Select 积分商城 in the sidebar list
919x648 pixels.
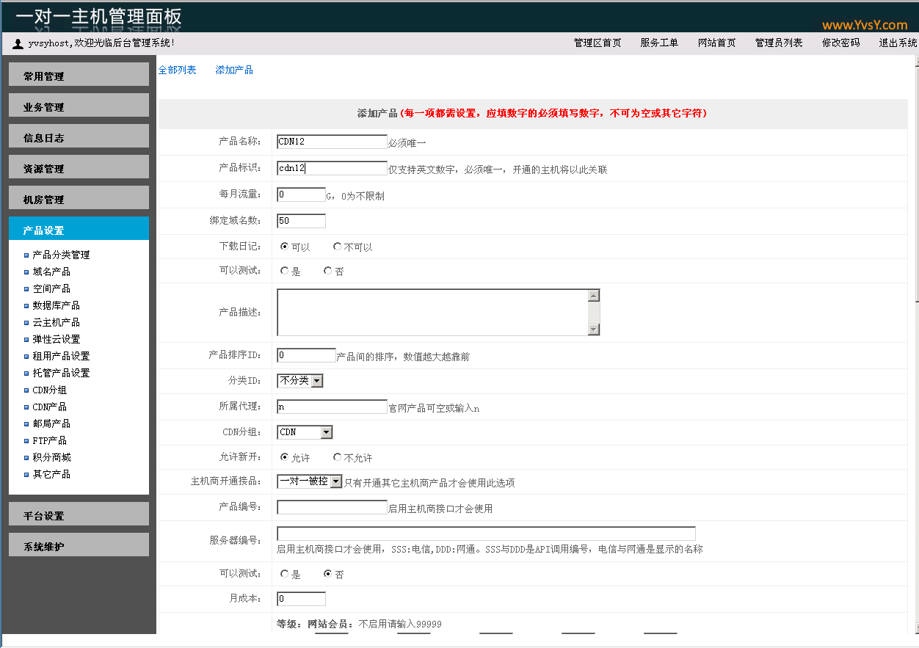51,457
